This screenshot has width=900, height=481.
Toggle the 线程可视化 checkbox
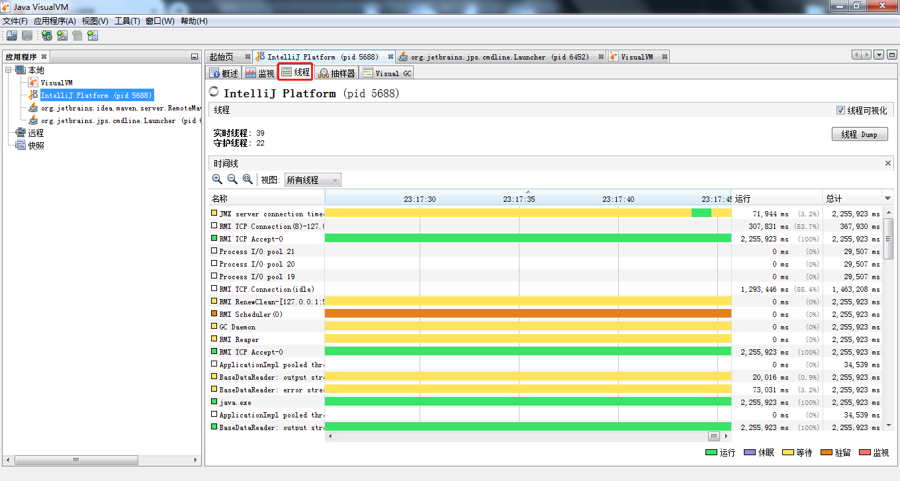pos(840,110)
